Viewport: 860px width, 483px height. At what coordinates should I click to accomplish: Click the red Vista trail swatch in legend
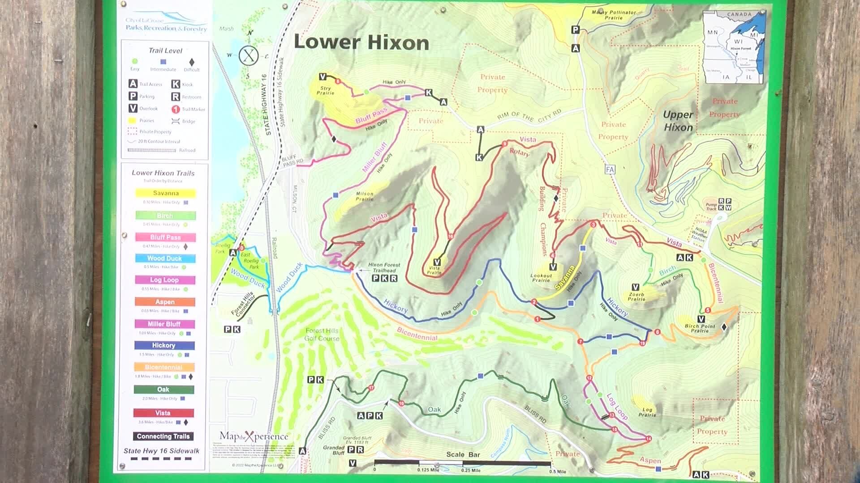pos(163,413)
